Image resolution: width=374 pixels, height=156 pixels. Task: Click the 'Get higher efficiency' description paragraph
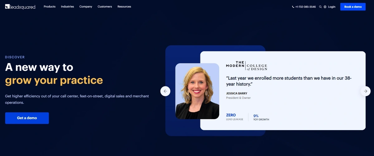coord(77,99)
